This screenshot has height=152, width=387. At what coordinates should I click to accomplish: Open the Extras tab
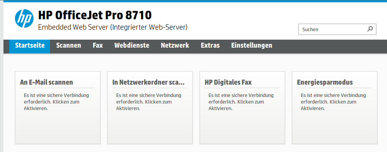(210, 45)
